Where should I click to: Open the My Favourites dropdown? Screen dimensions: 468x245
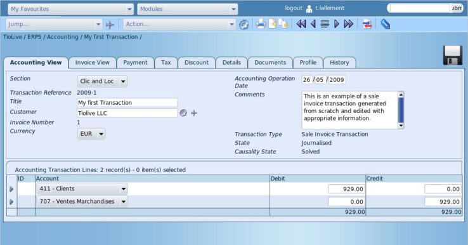point(70,9)
